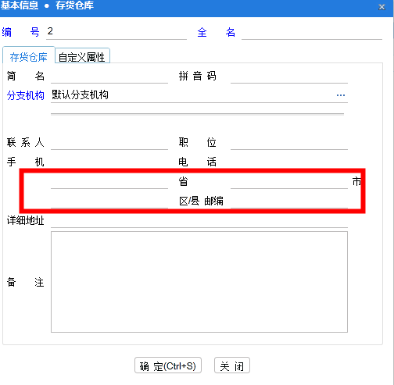Click the 默认分支机构 field
Viewport: 394px width, 385px height.
click(x=193, y=95)
